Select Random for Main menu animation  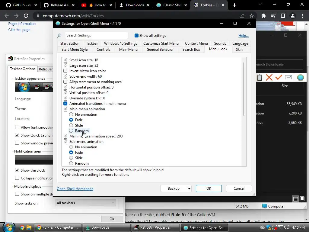[x=71, y=130]
